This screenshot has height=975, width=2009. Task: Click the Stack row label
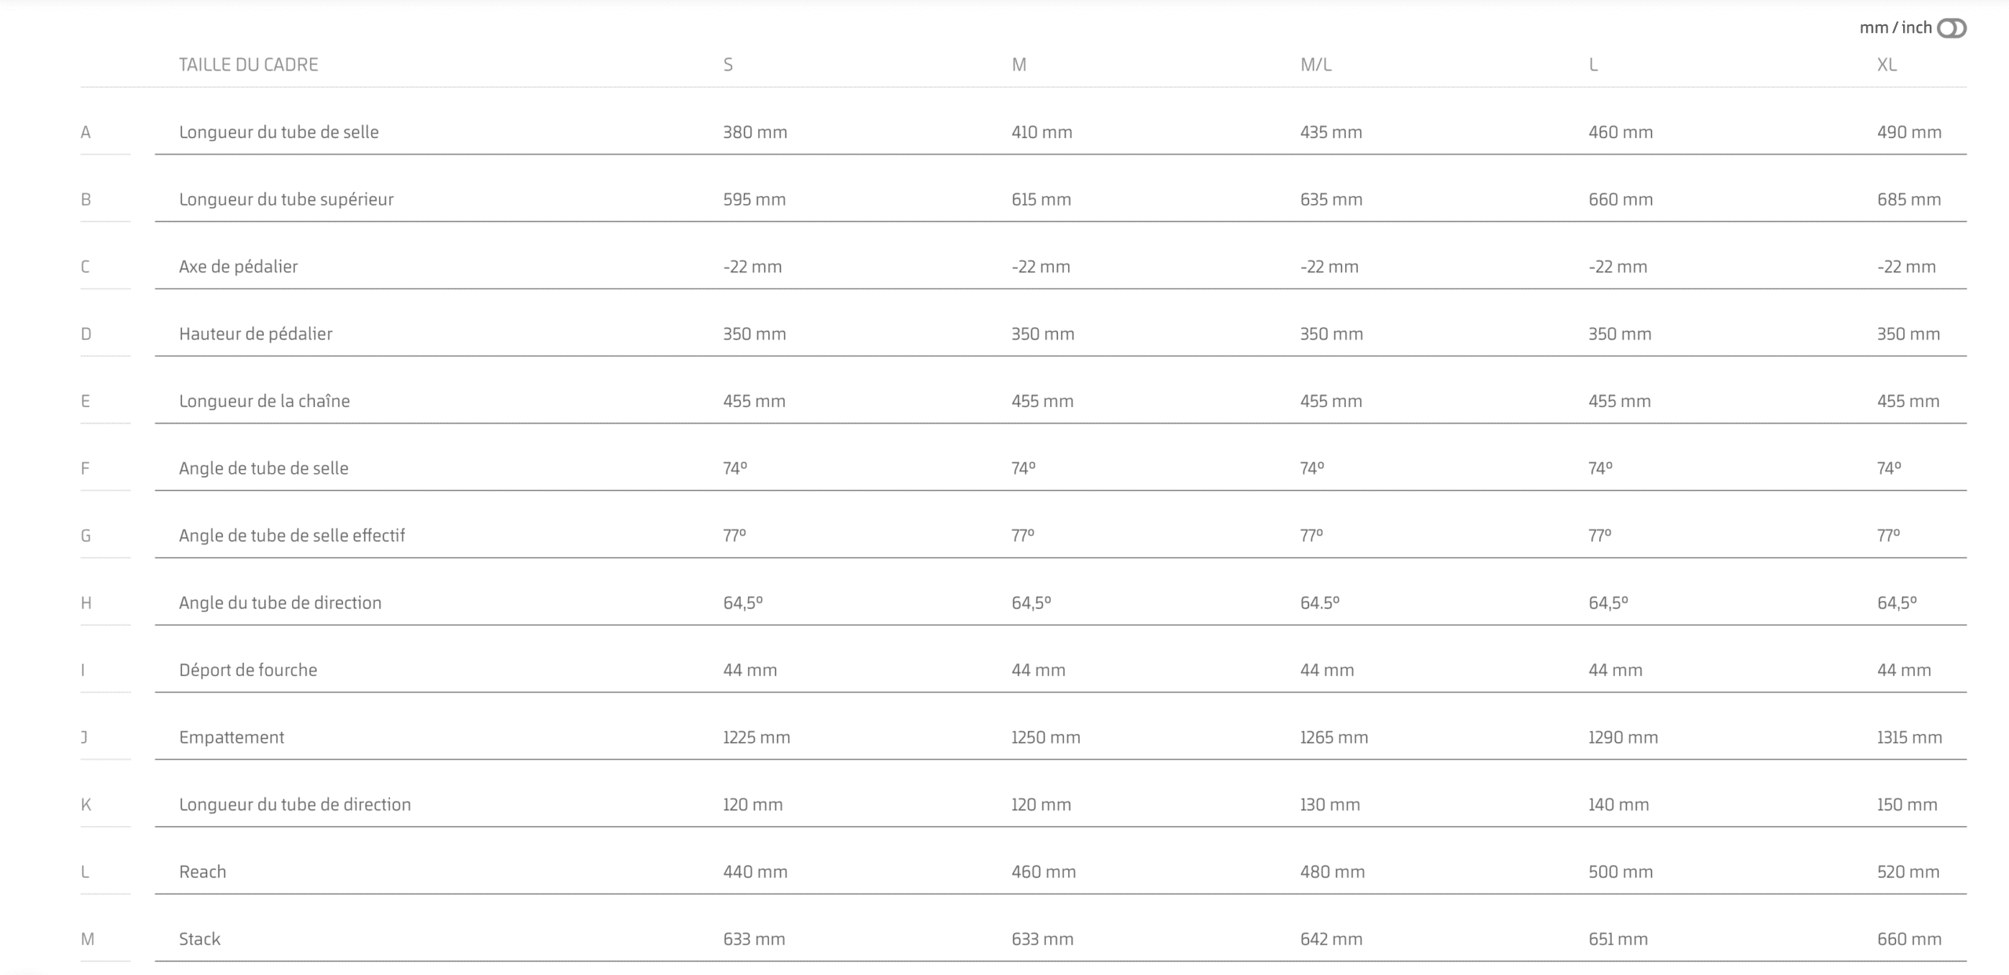click(199, 940)
